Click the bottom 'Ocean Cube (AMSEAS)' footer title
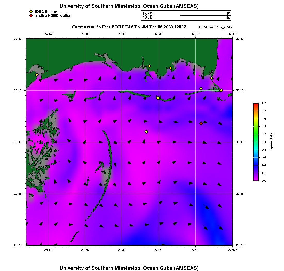 coord(129,268)
